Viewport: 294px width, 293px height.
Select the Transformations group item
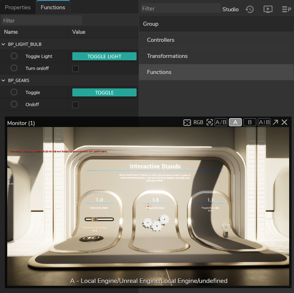(167, 56)
